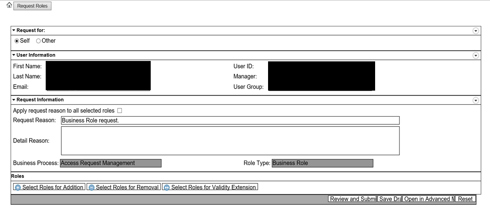The width and height of the screenshot is (490, 215).
Task: Open Select Roles for Removal
Action: coord(124,187)
